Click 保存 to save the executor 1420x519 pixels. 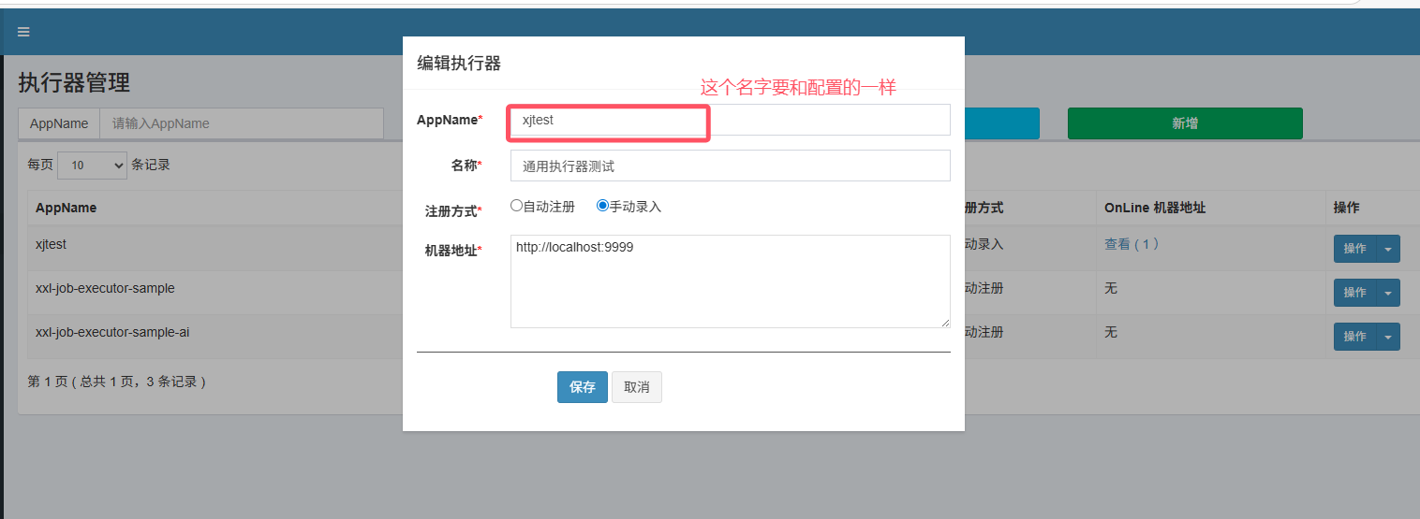point(582,387)
